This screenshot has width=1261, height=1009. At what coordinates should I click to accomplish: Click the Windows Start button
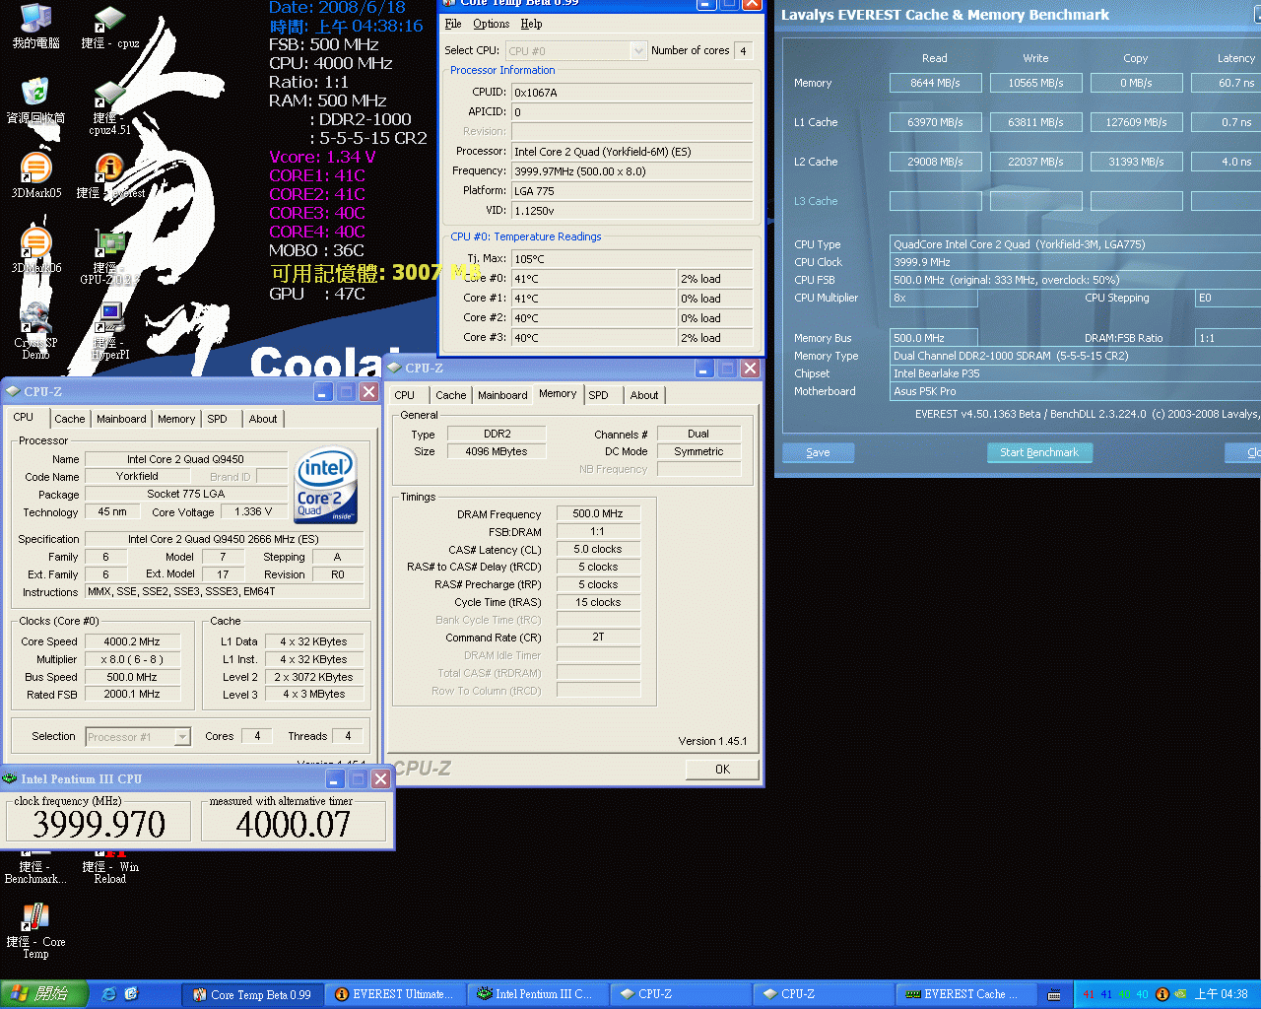(44, 994)
